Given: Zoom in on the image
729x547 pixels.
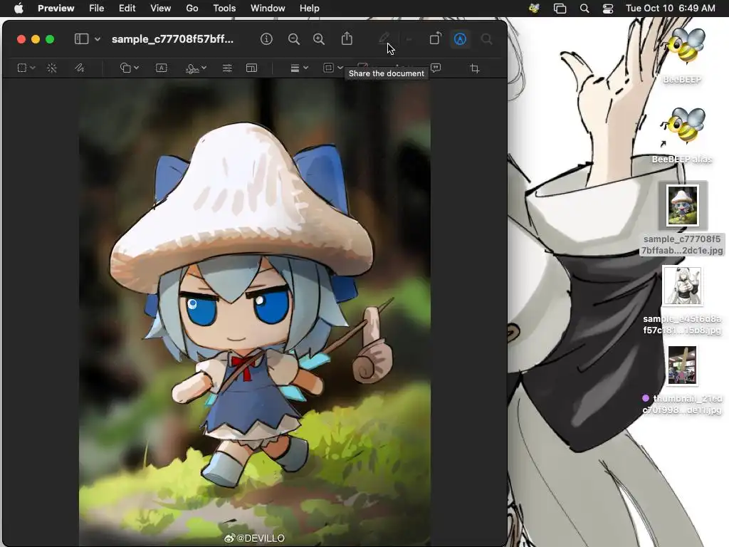Looking at the screenshot, I should tap(319, 39).
